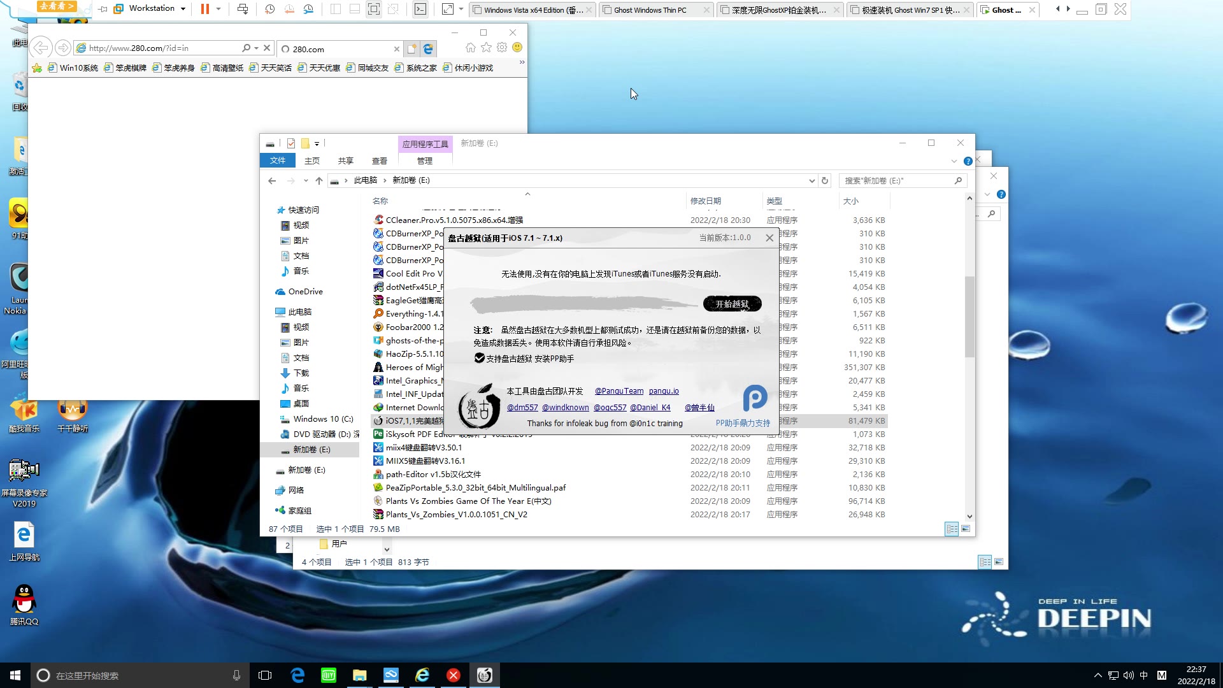
Task: Open a new tab in Internet Explorer
Action: tap(412, 49)
